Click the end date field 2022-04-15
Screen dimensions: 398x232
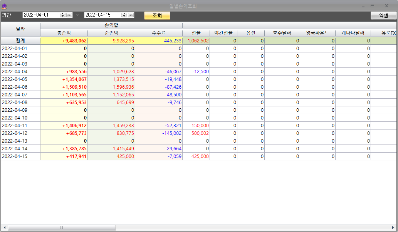click(102, 15)
